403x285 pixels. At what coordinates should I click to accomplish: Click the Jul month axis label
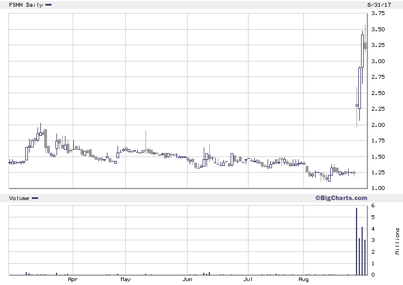248,279
